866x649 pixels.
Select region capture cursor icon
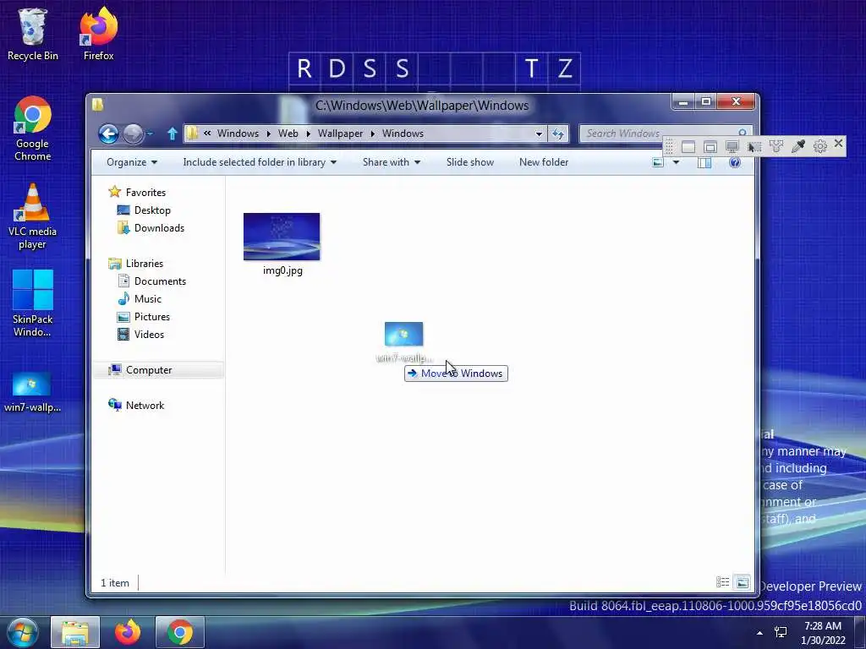pyautogui.click(x=754, y=146)
